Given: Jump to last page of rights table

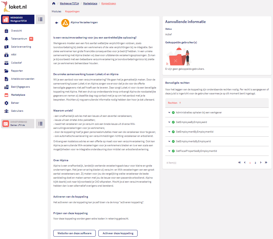Looking at the screenshot, I should click(x=266, y=163).
